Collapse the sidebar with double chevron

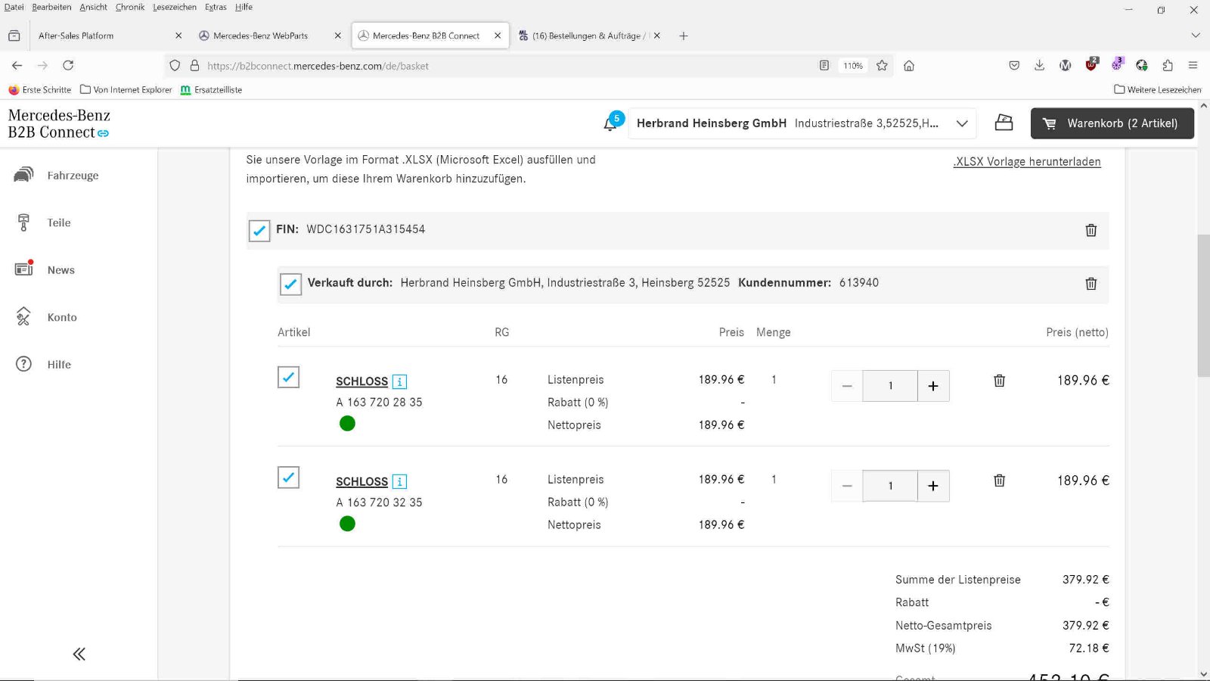click(x=79, y=654)
